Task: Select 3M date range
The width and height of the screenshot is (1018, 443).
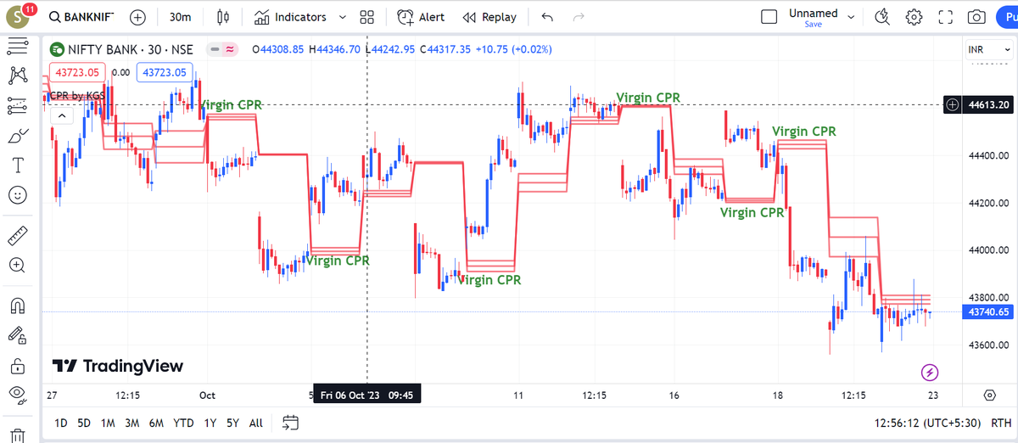Action: coord(131,423)
